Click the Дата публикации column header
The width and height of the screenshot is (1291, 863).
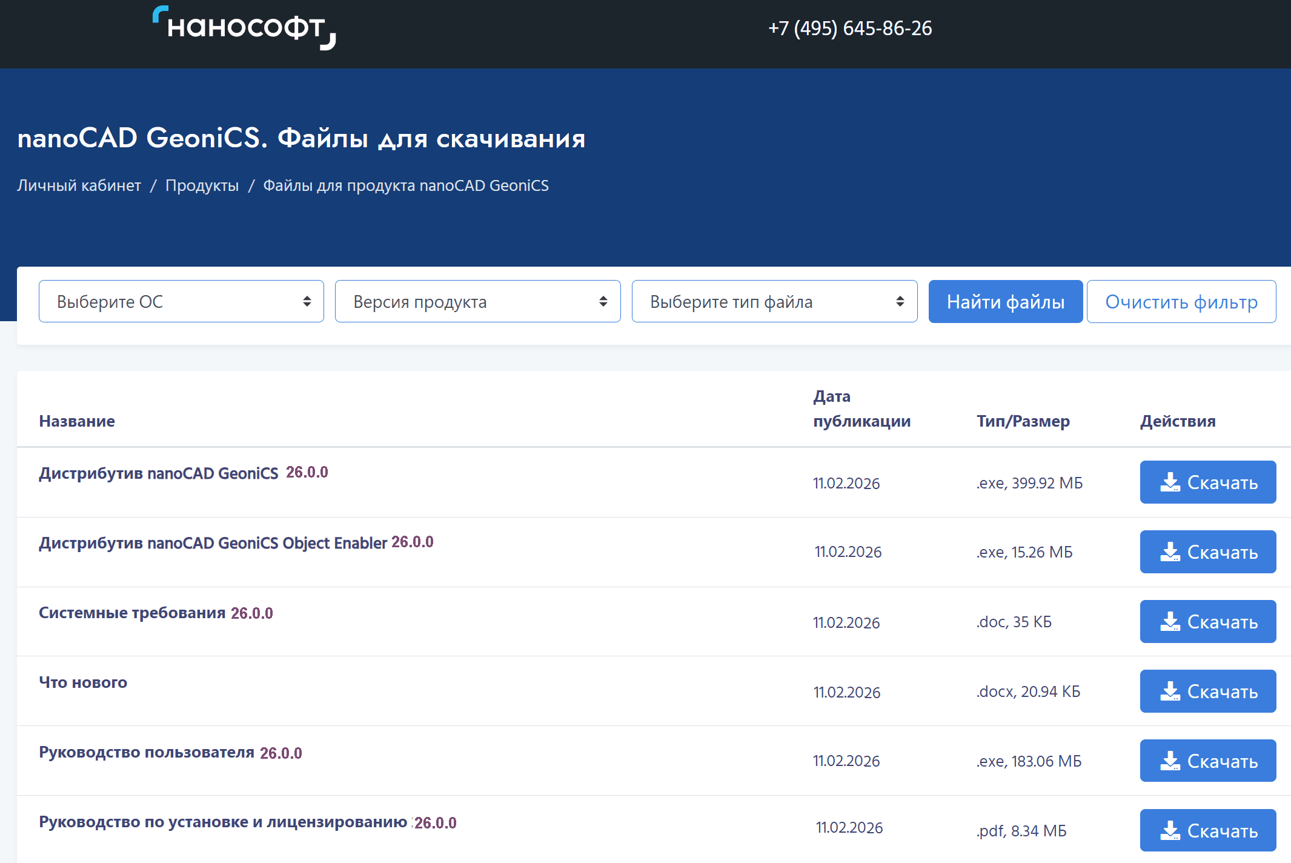(x=861, y=408)
